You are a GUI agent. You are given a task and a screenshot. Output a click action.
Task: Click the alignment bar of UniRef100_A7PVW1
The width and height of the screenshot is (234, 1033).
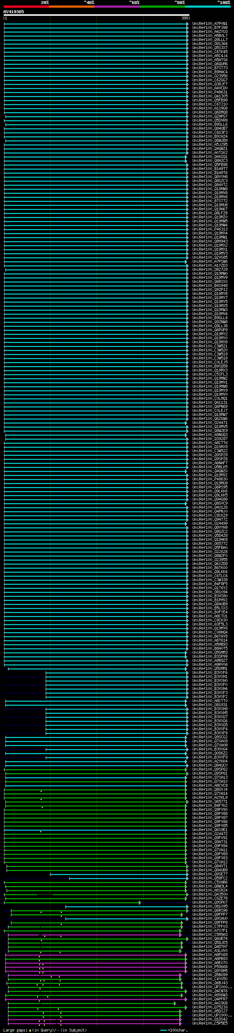click(x=96, y=24)
